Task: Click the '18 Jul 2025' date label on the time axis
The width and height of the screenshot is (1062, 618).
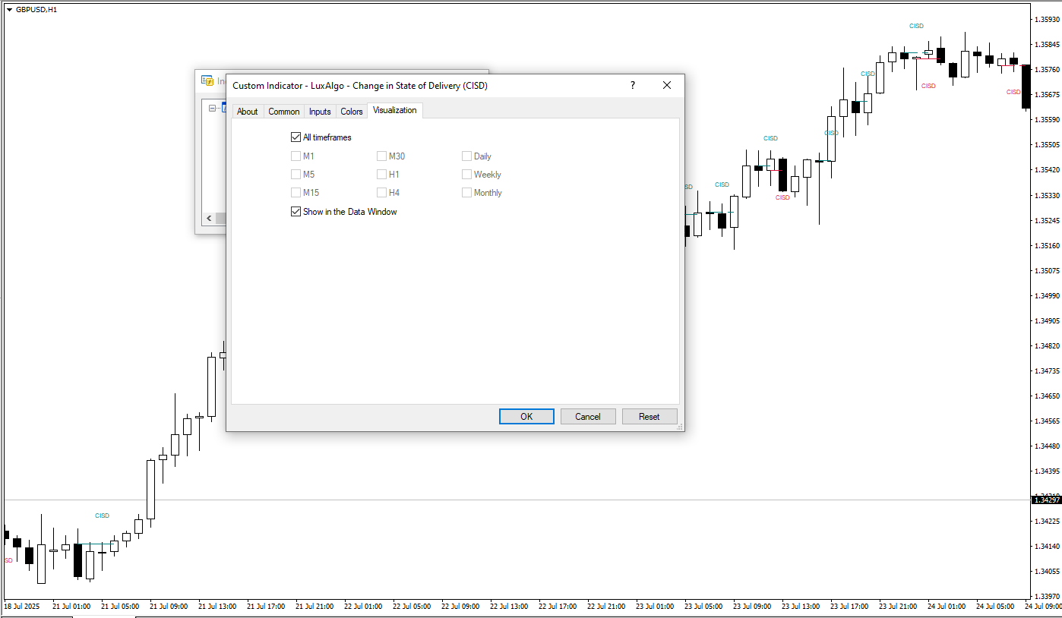Action: point(21,607)
